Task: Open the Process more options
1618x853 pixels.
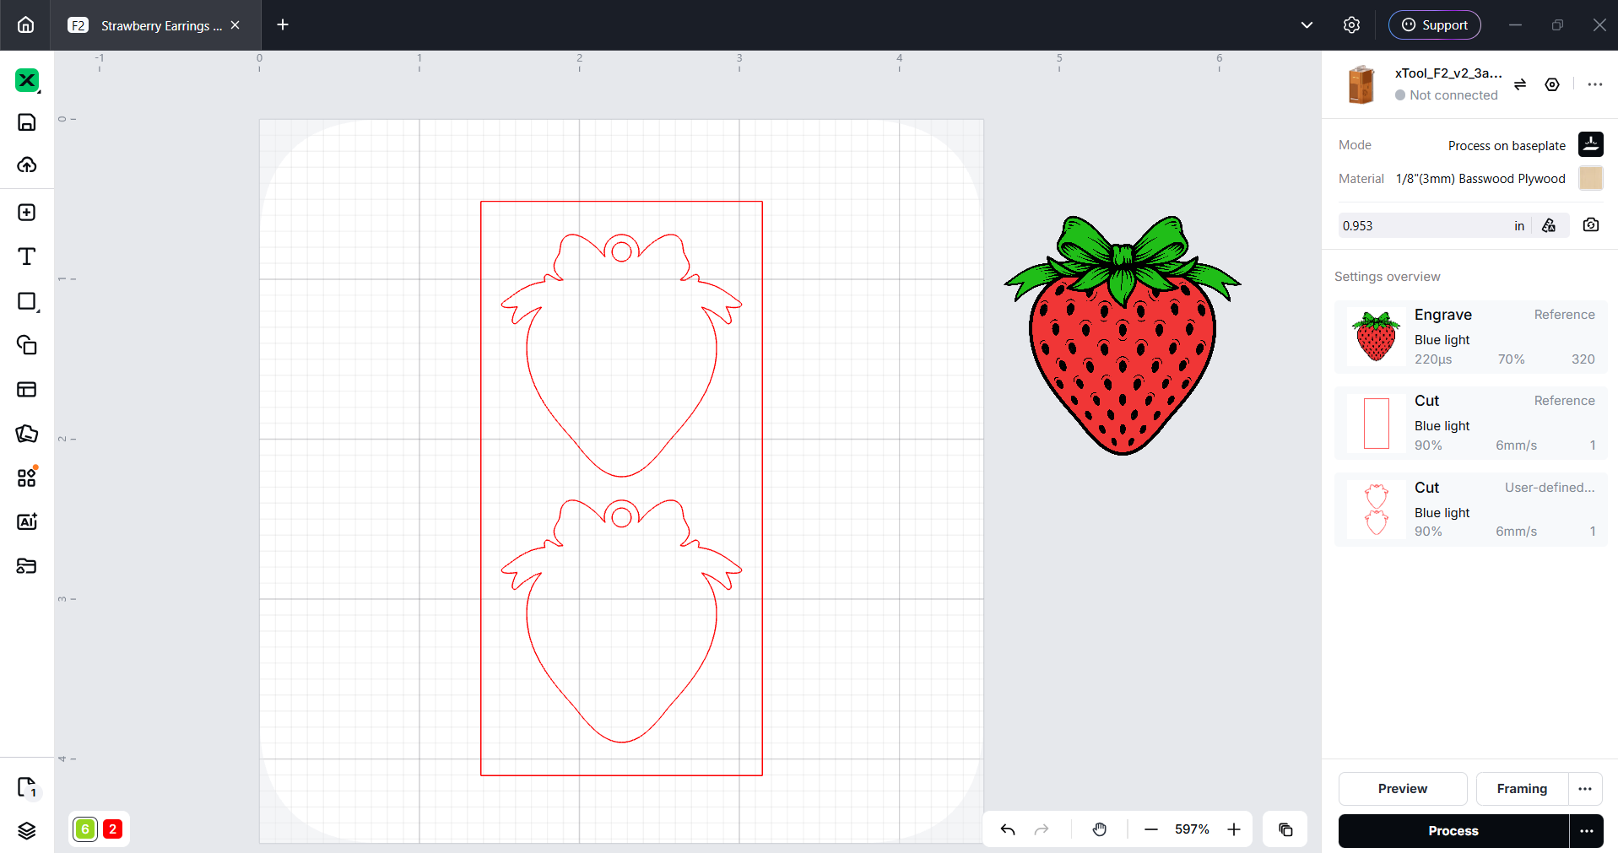Action: point(1587,831)
